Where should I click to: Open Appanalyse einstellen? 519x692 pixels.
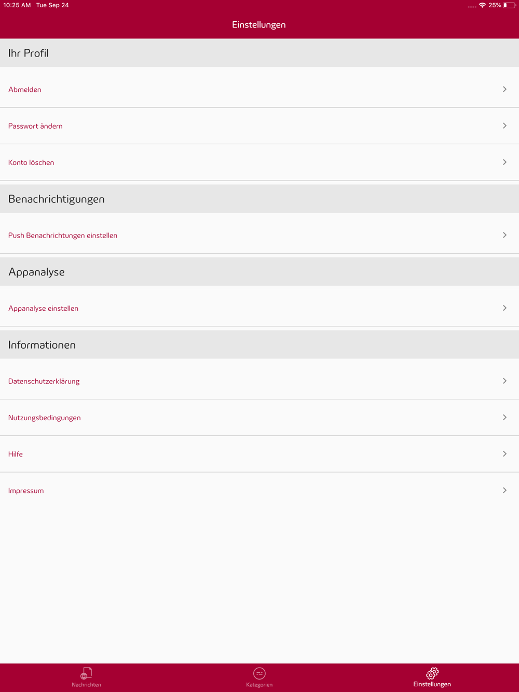click(259, 308)
